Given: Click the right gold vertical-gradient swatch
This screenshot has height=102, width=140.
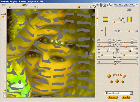Looking at the screenshot, I should tap(129, 19).
